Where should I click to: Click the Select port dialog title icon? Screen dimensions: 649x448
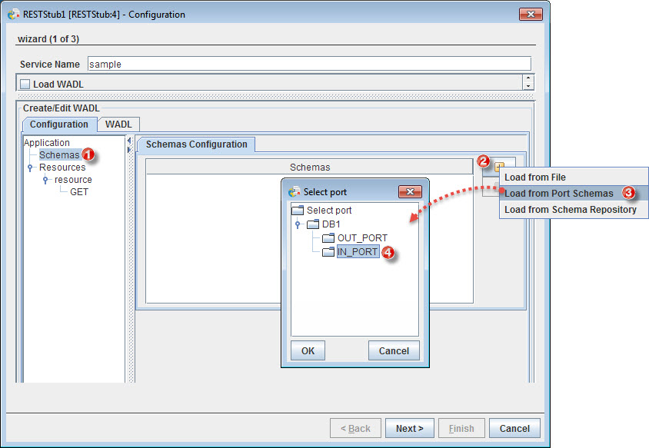(294, 192)
